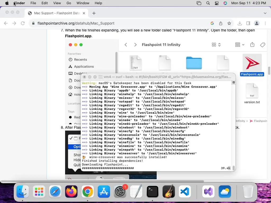Screen dimensions: 271x203
Task: Open the Chrome downloads icon
Action: [x=240, y=23]
